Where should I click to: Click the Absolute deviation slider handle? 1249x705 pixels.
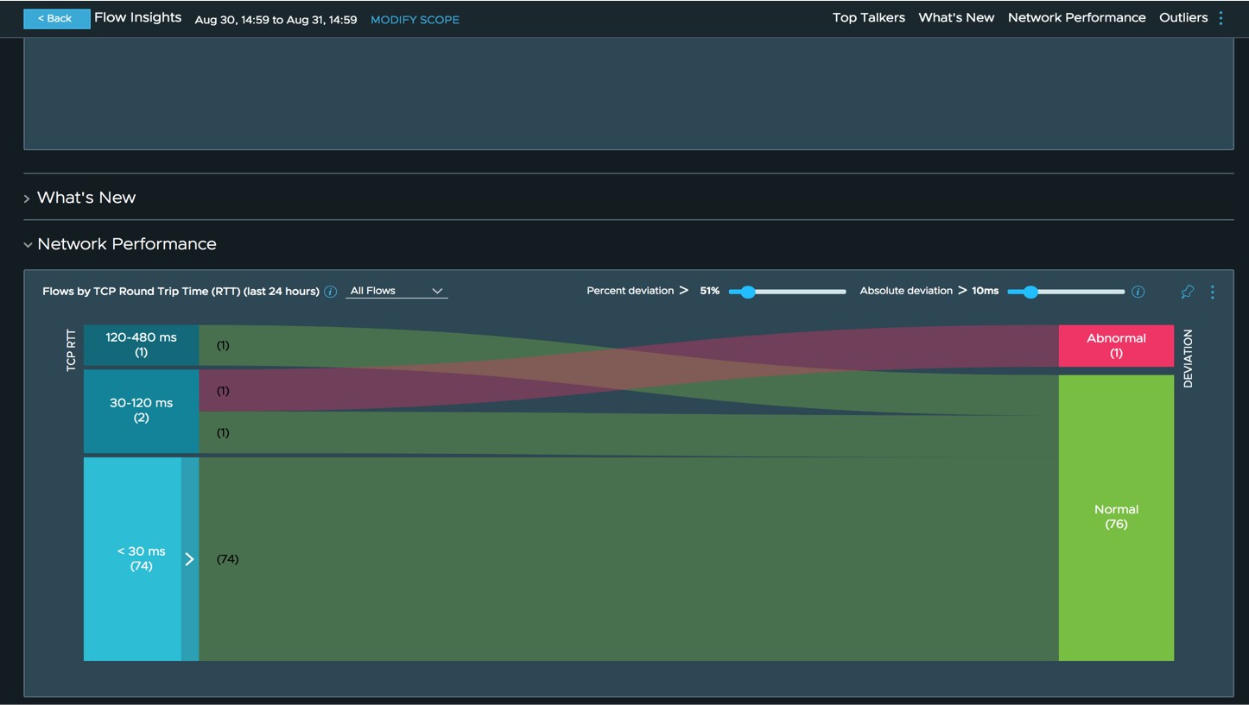[x=1030, y=292]
